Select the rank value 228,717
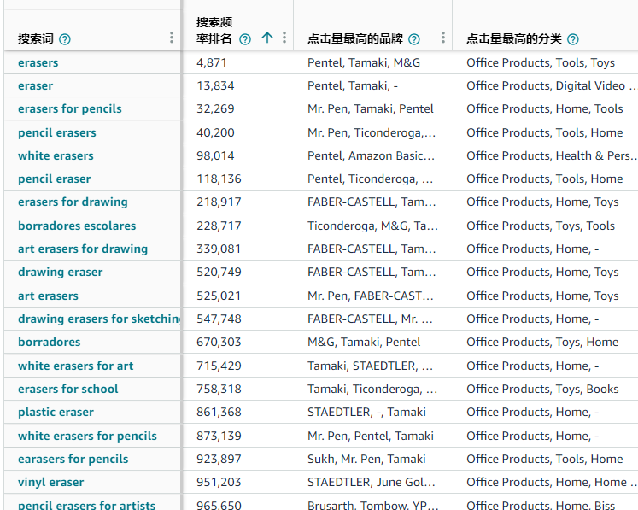 pos(219,226)
